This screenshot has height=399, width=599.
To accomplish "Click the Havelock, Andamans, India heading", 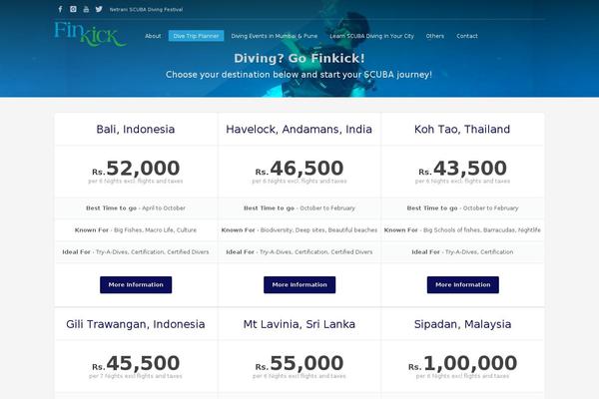I will [x=299, y=129].
